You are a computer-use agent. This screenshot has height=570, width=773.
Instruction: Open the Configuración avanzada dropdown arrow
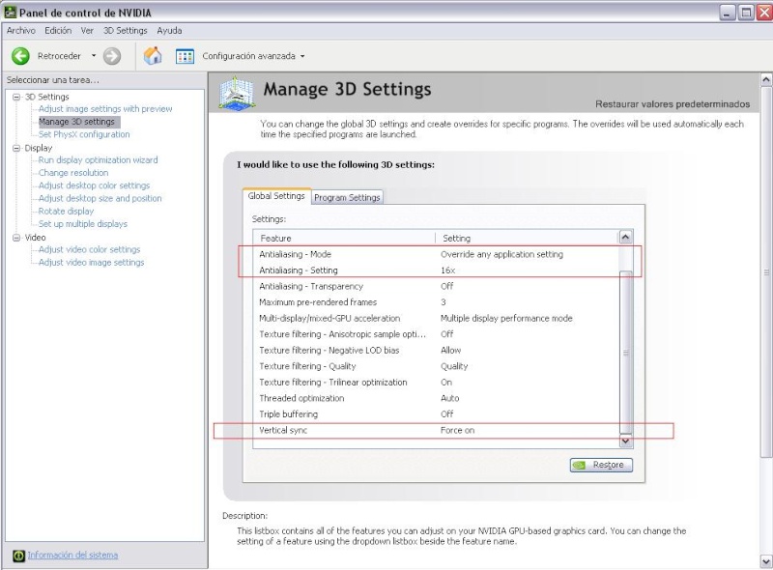[x=302, y=56]
